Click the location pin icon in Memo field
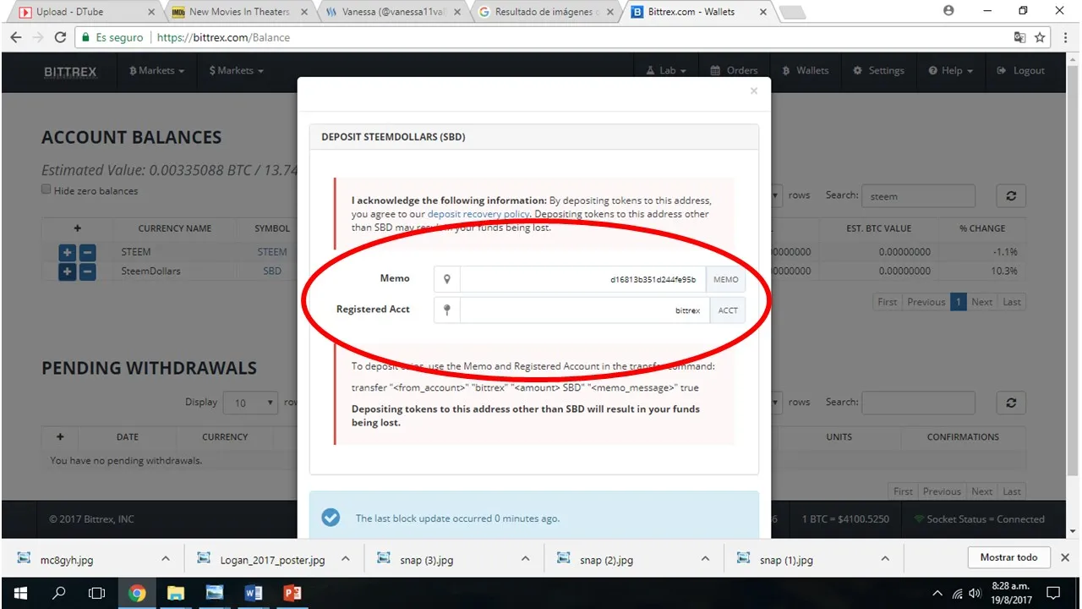1082x609 pixels. (447, 279)
